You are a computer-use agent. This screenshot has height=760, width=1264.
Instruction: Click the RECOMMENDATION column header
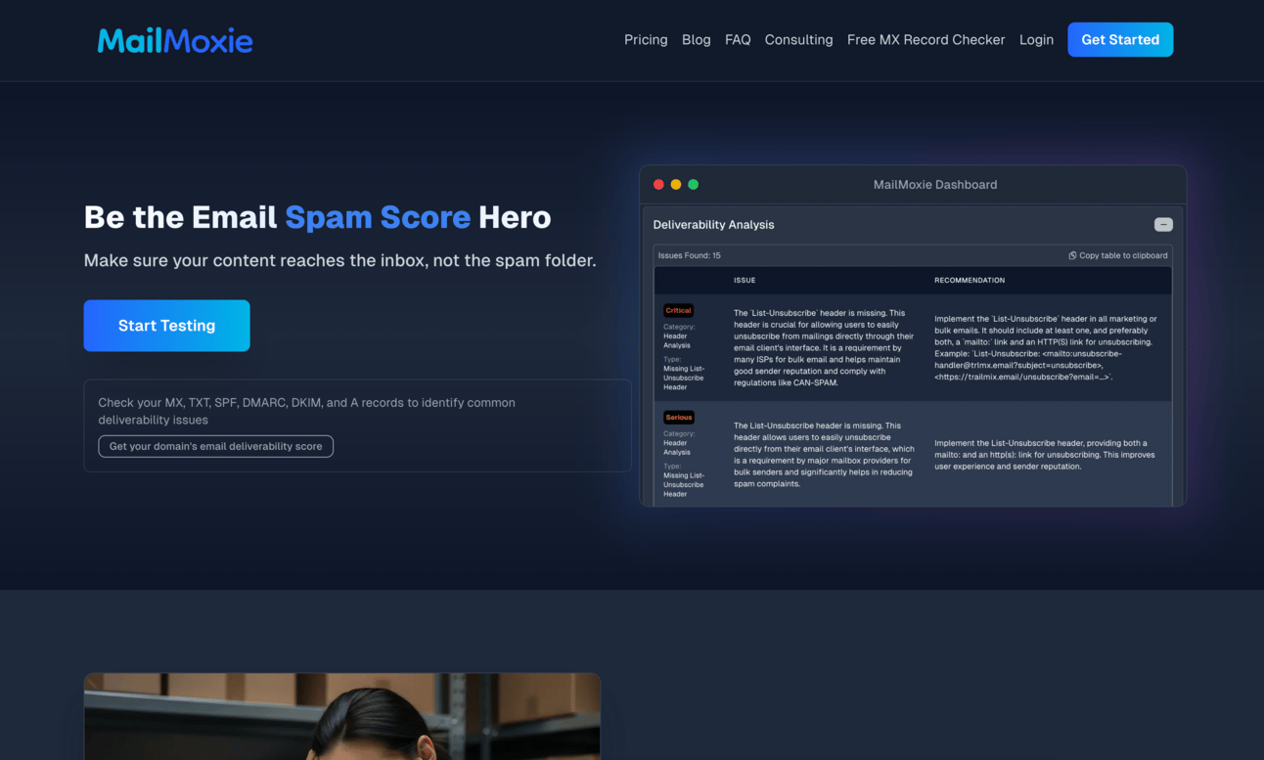click(970, 280)
